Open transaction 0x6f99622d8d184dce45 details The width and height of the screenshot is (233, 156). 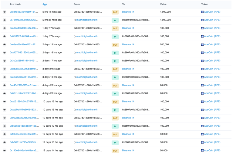(x=24, y=36)
